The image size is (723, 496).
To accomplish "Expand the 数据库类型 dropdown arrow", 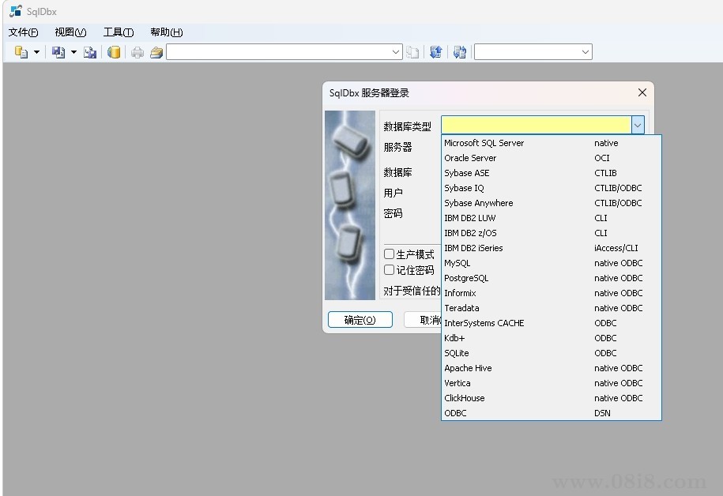I will coord(638,124).
